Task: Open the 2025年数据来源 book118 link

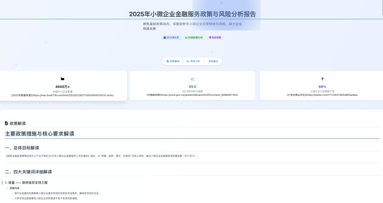Action: (62, 95)
